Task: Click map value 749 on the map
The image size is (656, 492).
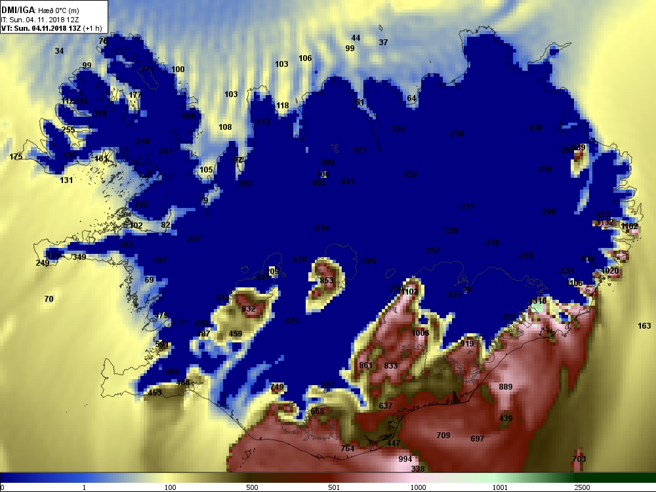Action: pos(277,387)
